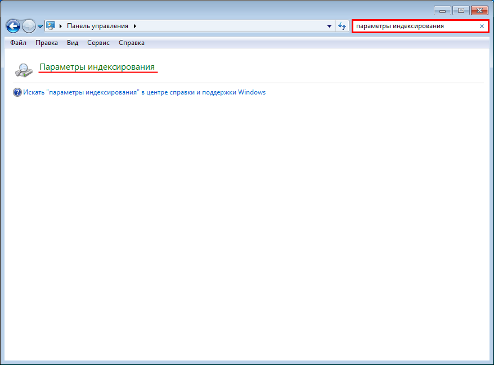Open the address bar history dropdown

pyautogui.click(x=329, y=26)
